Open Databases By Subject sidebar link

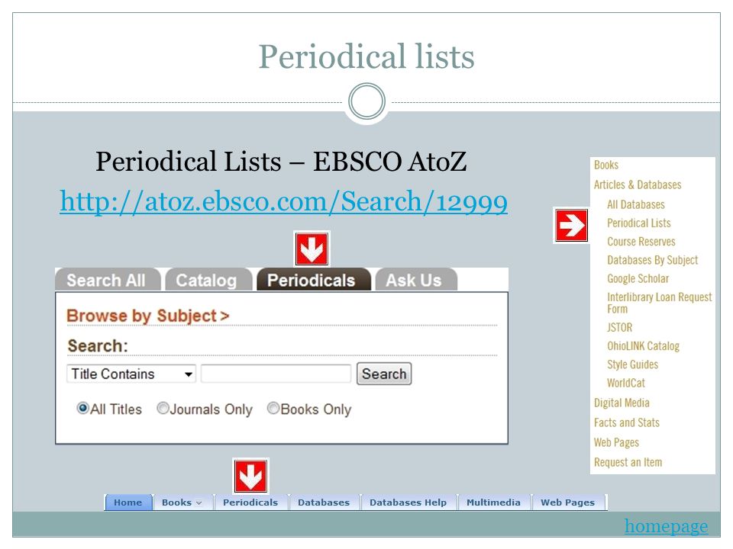pyautogui.click(x=652, y=260)
